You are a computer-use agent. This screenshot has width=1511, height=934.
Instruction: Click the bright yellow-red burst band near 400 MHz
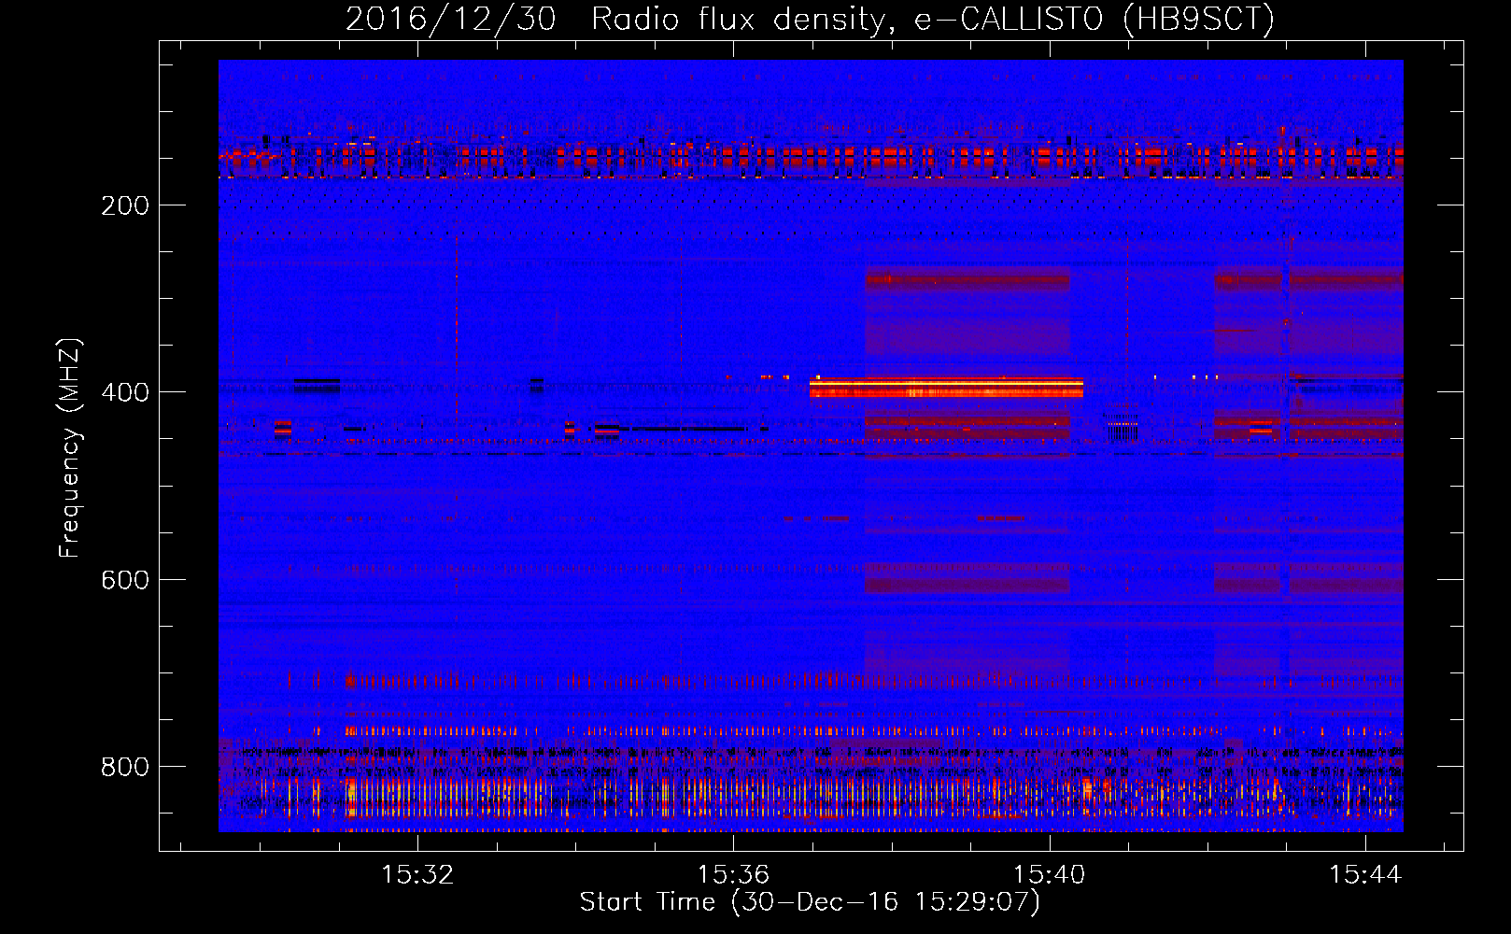coord(946,387)
